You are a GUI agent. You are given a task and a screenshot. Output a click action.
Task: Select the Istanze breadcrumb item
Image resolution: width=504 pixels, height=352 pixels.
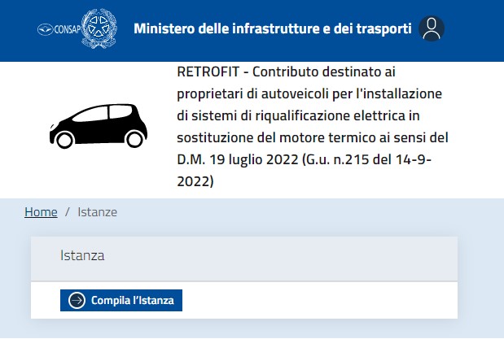tap(98, 212)
